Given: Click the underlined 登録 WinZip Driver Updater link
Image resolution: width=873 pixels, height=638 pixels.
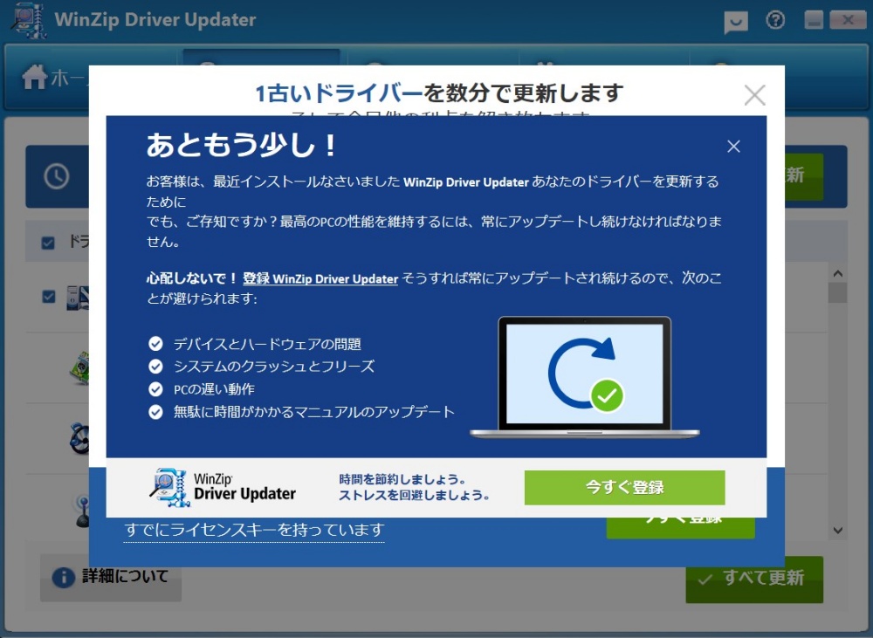Looking at the screenshot, I should tap(320, 278).
